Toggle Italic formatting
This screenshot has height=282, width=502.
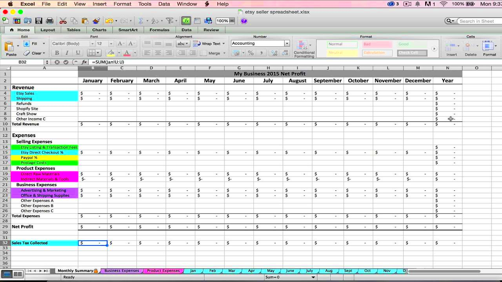coord(67,53)
